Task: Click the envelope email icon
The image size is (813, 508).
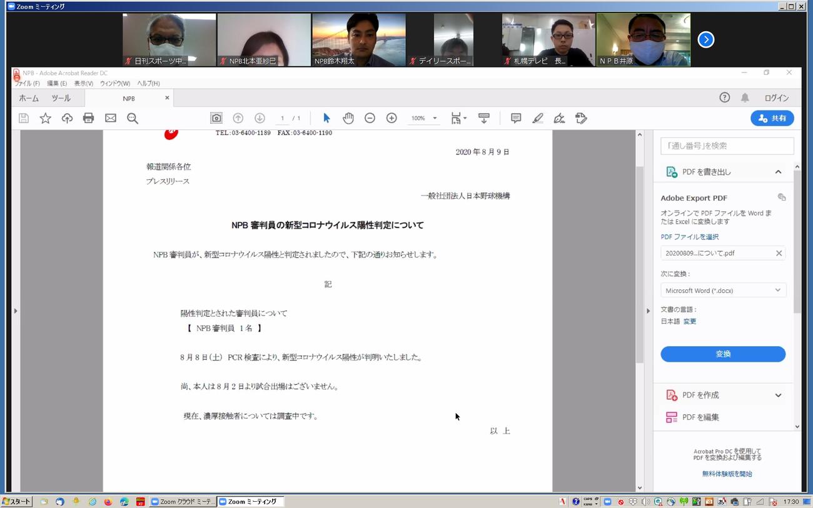Action: (x=111, y=118)
